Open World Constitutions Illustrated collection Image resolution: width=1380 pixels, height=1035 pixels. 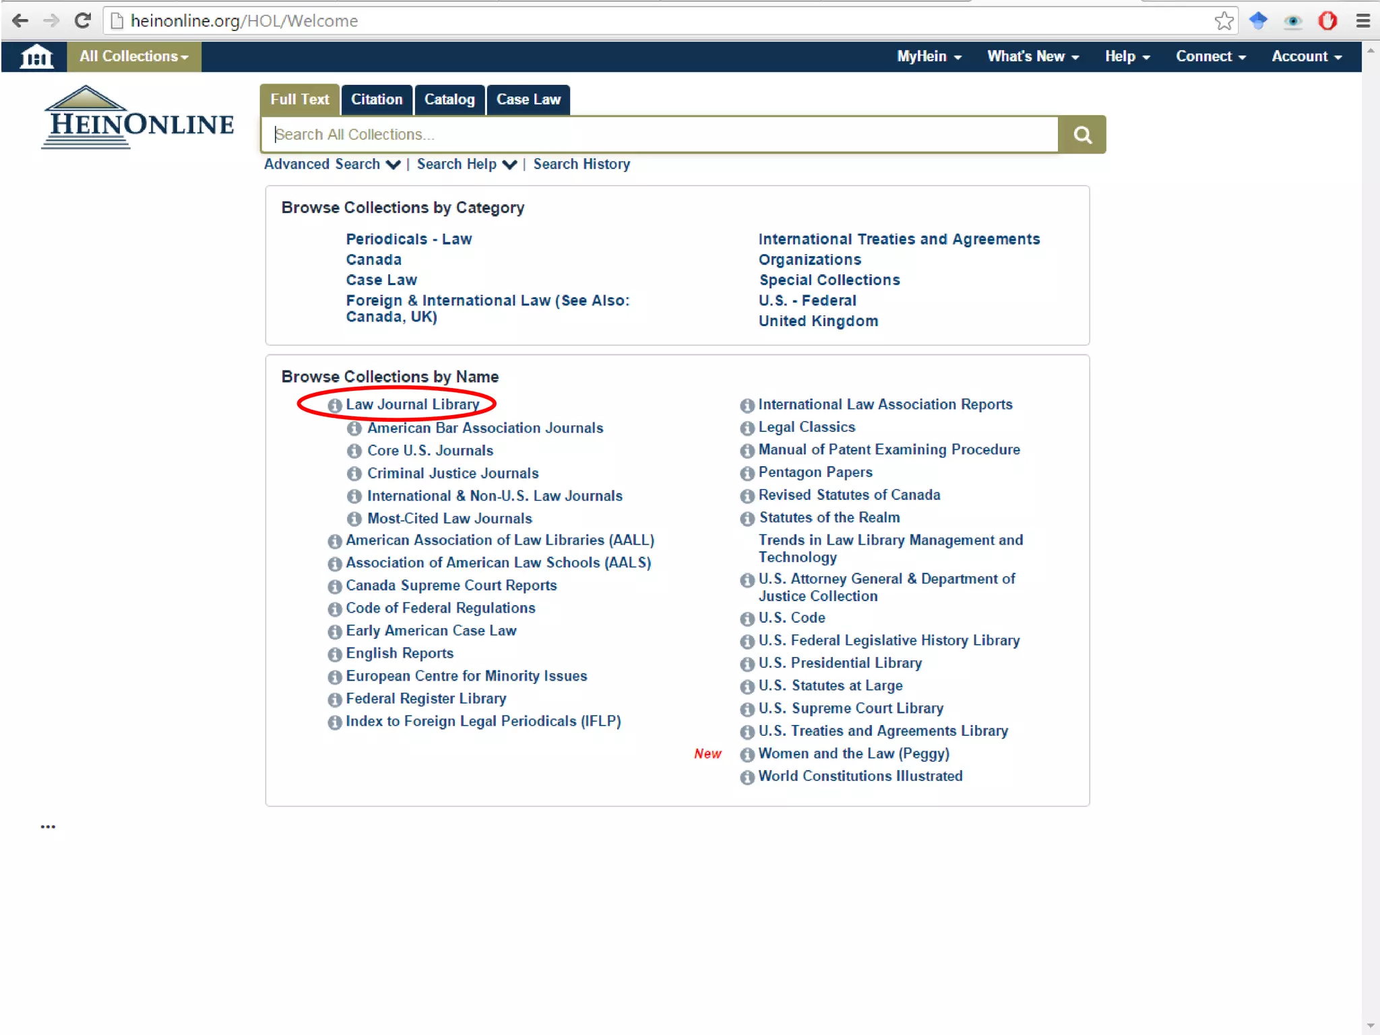point(860,776)
